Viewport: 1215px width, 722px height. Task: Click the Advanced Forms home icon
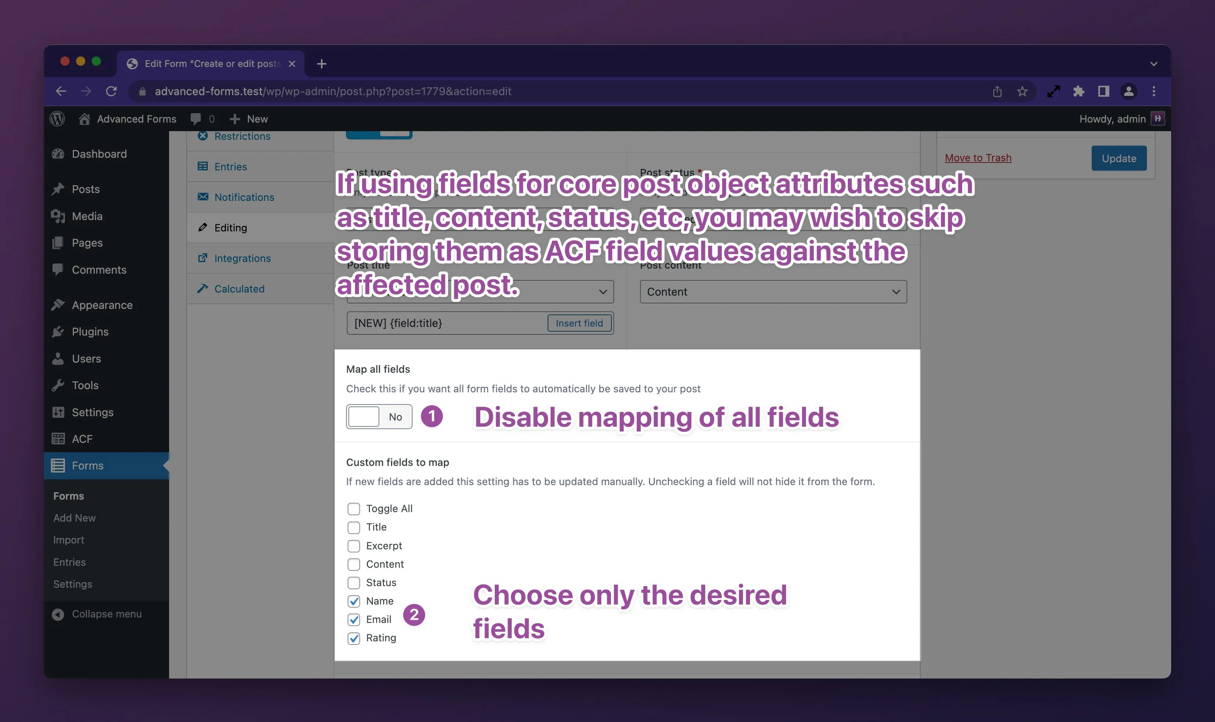coord(84,119)
